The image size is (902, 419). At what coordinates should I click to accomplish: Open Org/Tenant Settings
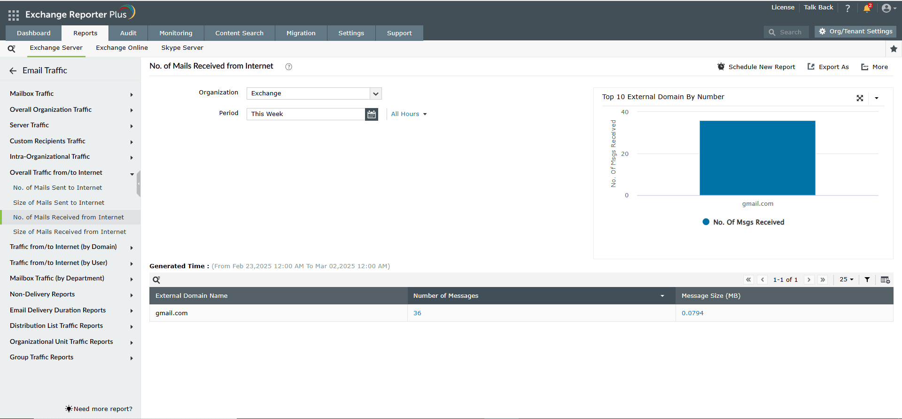click(x=855, y=31)
